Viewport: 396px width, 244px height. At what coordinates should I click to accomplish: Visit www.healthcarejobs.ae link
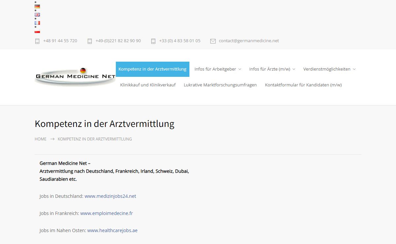click(113, 230)
